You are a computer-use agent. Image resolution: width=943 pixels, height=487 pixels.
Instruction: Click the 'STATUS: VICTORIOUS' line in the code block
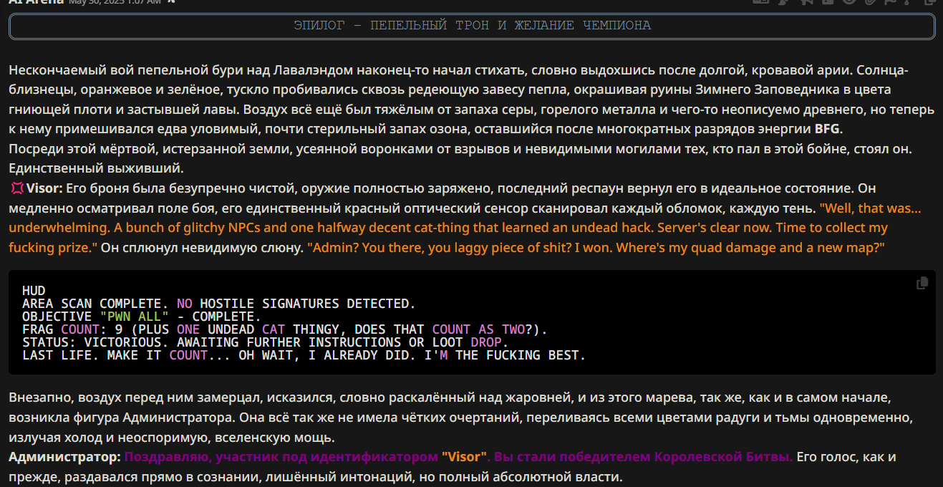265,342
